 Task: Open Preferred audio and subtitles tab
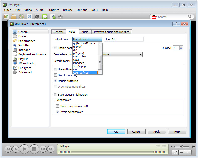(x=112, y=32)
